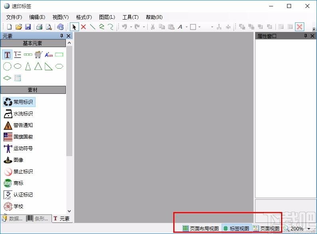Switch to the 条形 barcode tab
This screenshot has height=234, width=317.
click(x=38, y=219)
